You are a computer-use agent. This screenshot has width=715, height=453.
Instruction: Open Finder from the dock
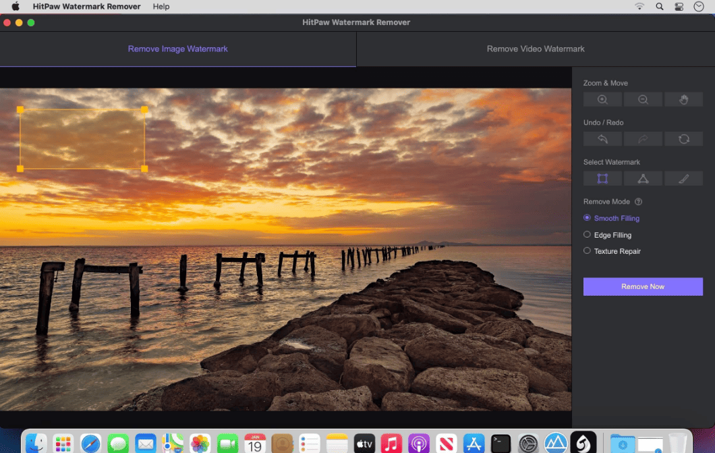coord(36,443)
